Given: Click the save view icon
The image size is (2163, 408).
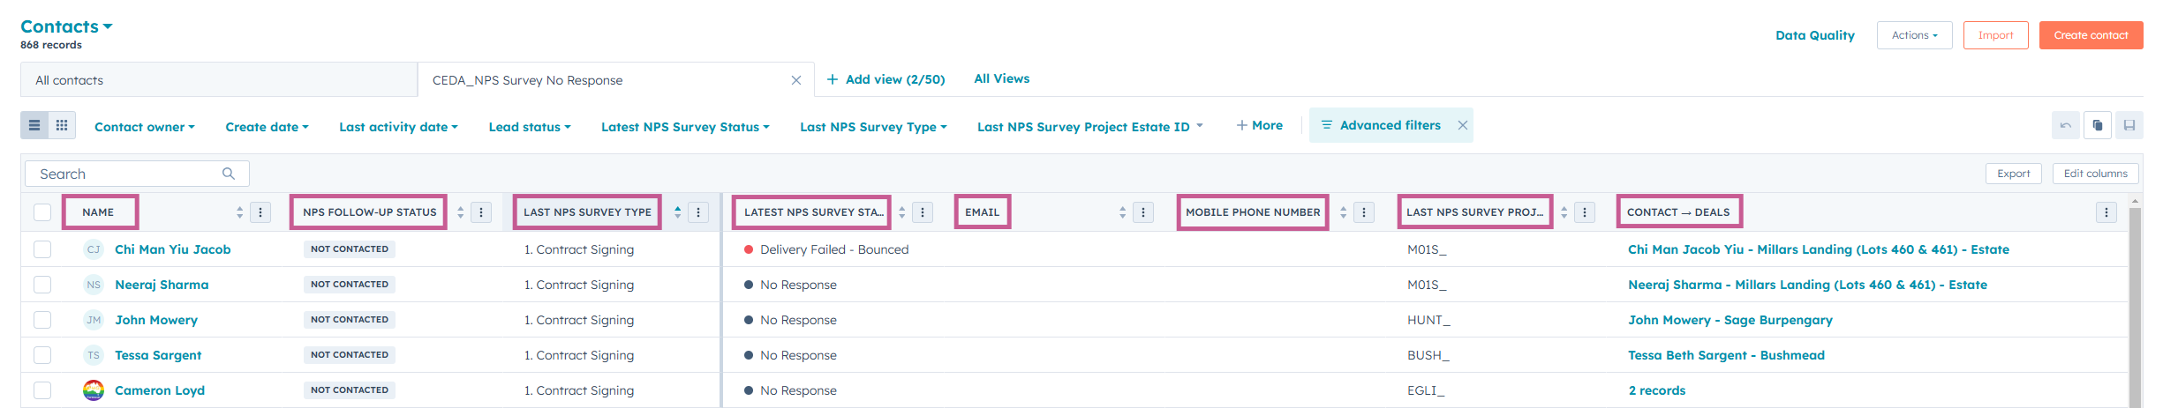Looking at the screenshot, I should tap(2129, 125).
